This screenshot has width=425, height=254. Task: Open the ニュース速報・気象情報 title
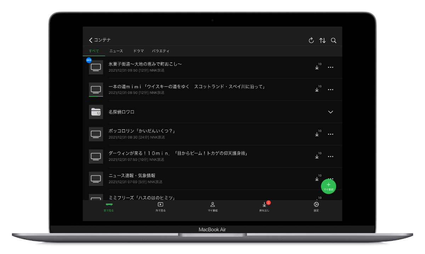(132, 176)
